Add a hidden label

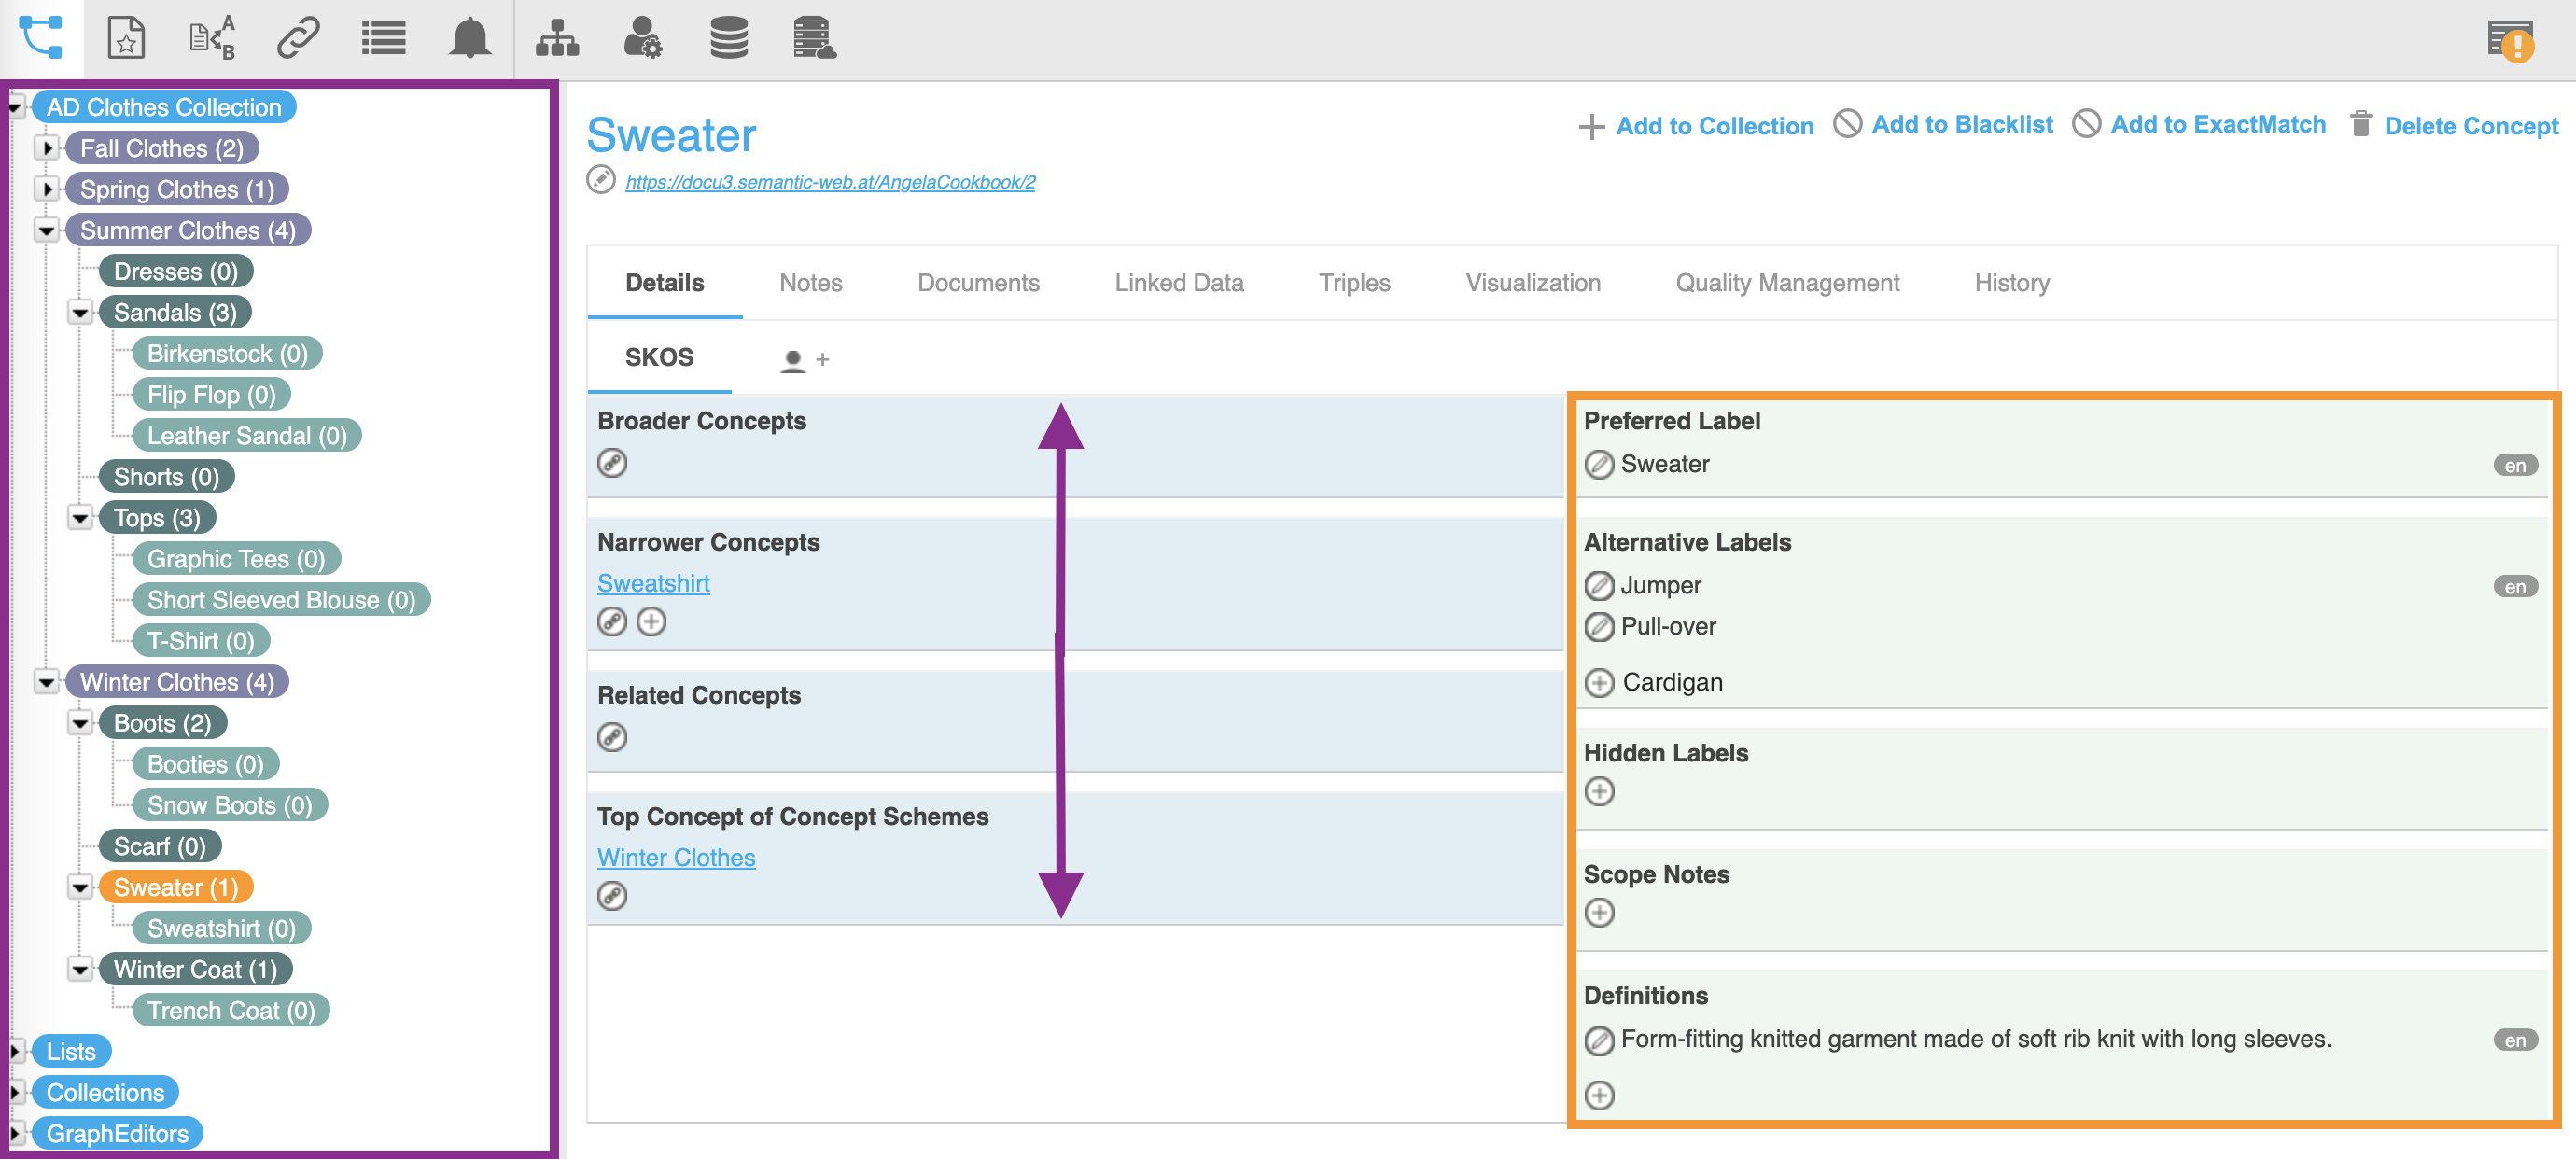pos(1599,792)
